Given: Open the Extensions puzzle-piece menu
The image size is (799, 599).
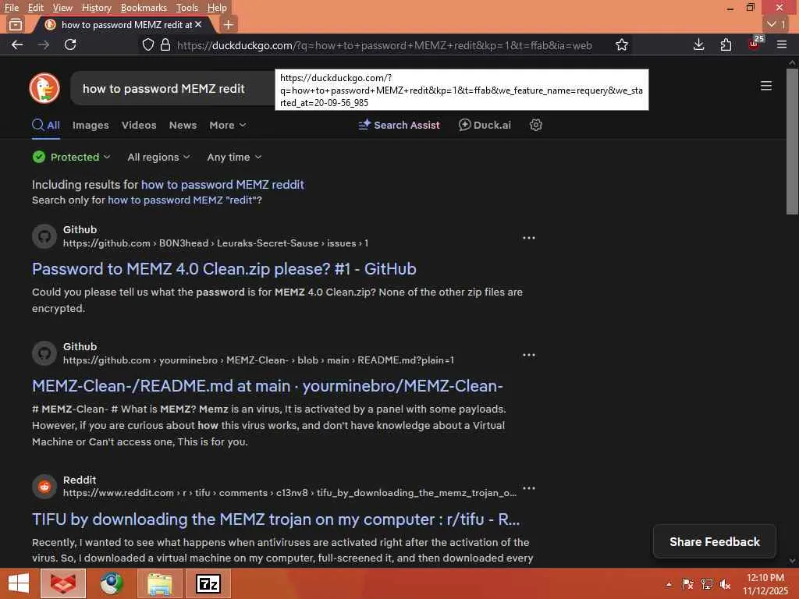Looking at the screenshot, I should pos(726,44).
